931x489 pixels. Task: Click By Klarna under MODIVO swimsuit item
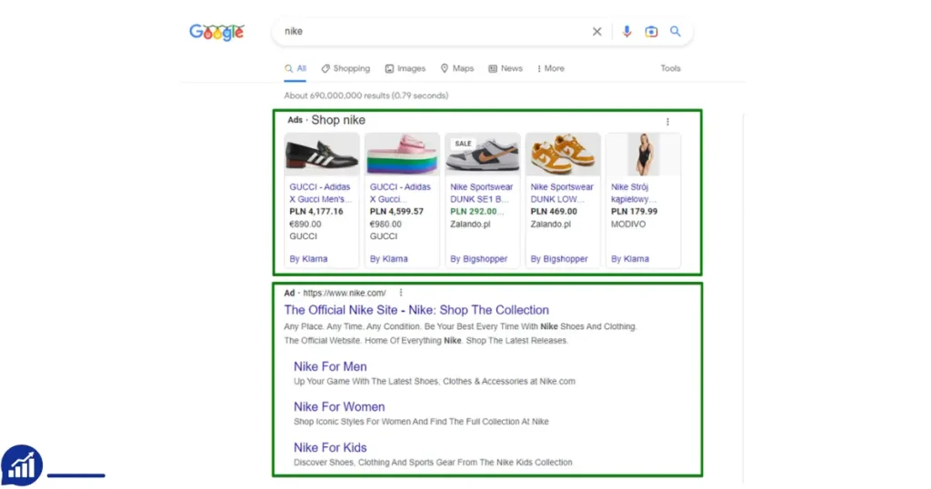click(x=630, y=259)
